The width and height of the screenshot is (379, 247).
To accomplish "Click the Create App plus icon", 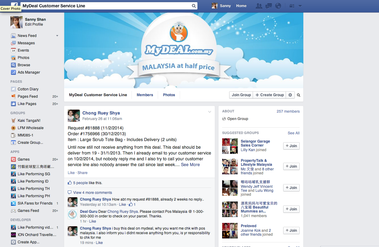I will pyautogui.click(x=13, y=242).
